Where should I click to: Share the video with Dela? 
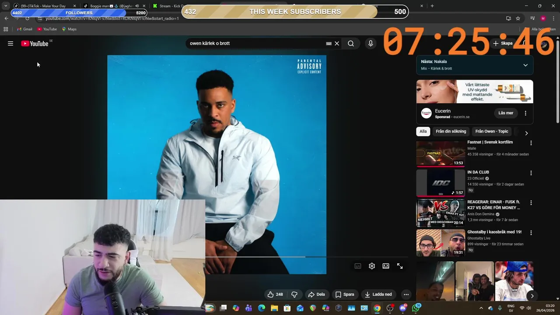tap(316, 294)
